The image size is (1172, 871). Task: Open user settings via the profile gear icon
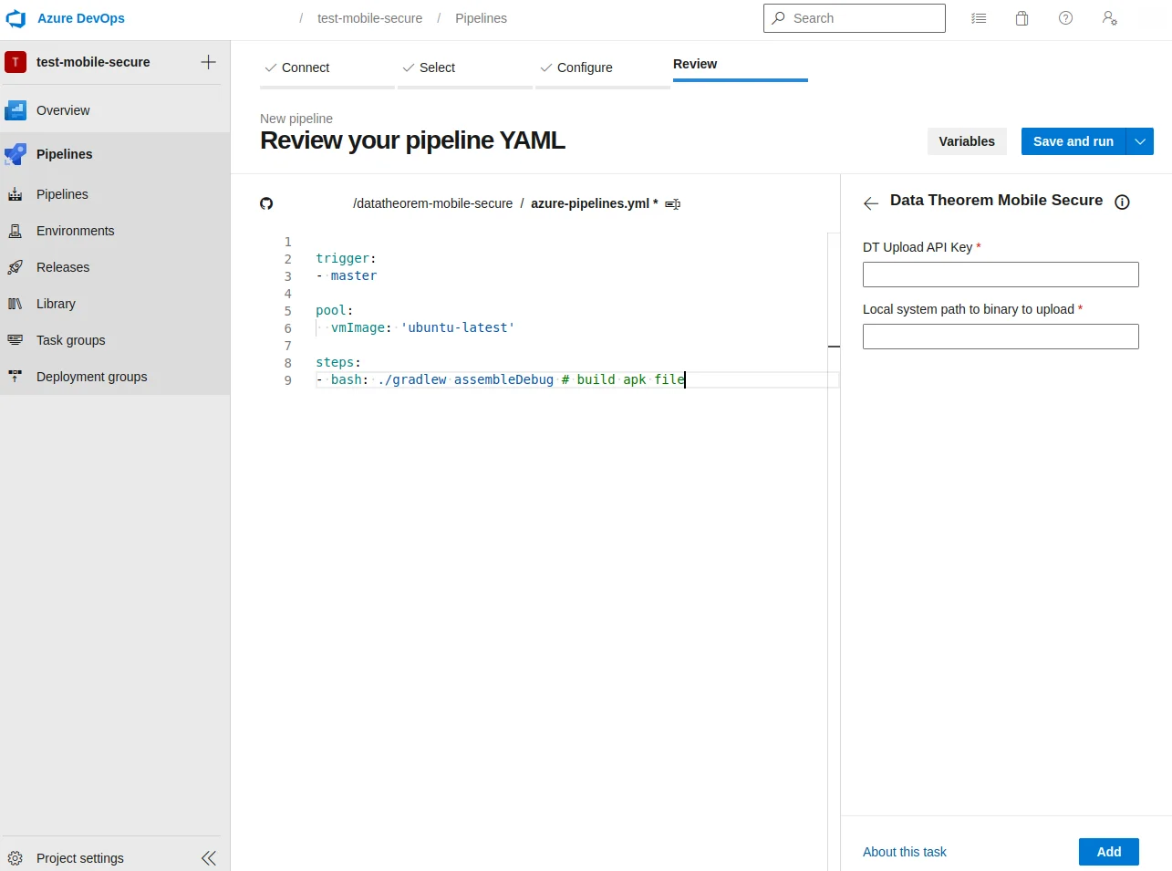[1109, 17]
